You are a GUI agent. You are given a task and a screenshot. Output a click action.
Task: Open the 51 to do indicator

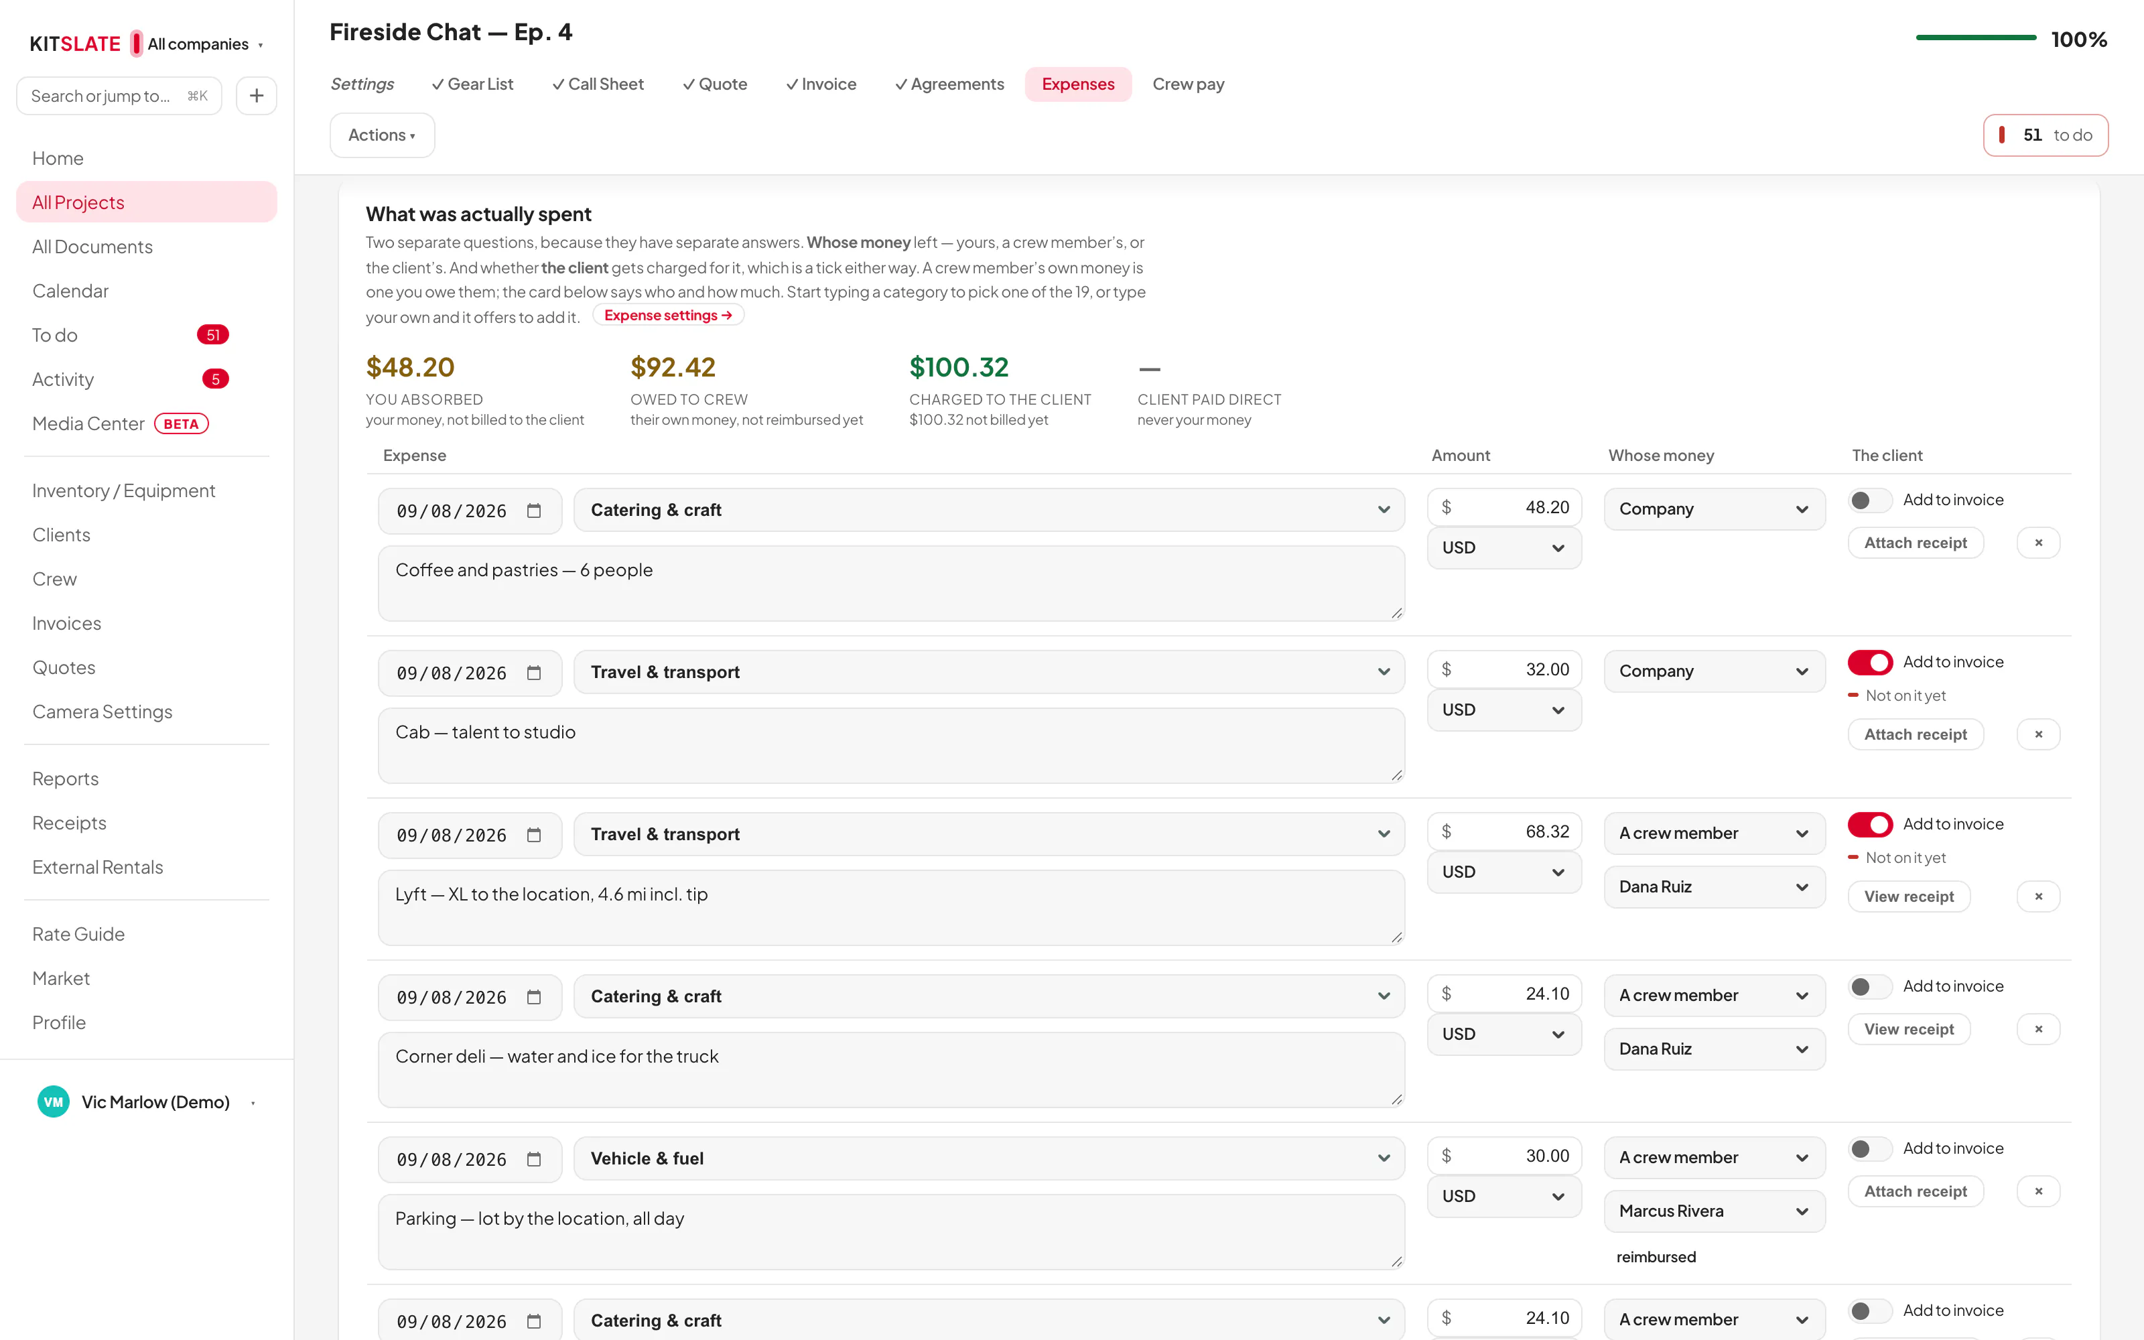coord(2045,135)
